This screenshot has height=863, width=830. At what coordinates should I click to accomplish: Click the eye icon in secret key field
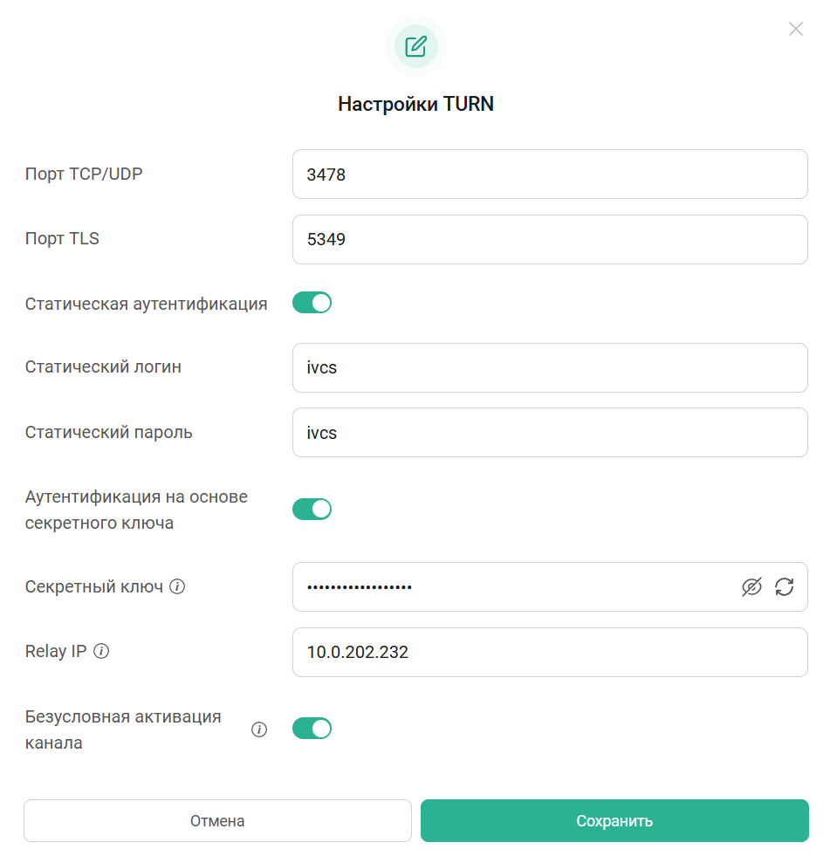pos(751,586)
